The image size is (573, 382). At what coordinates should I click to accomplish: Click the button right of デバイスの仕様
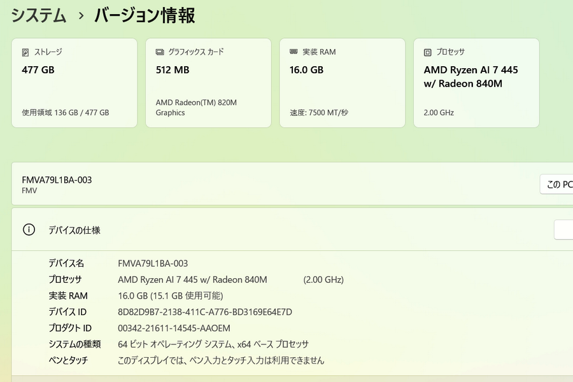(564, 230)
